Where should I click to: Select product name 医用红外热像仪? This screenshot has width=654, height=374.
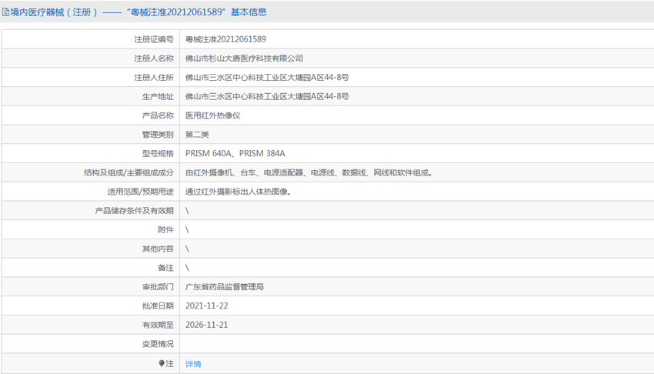pos(212,115)
